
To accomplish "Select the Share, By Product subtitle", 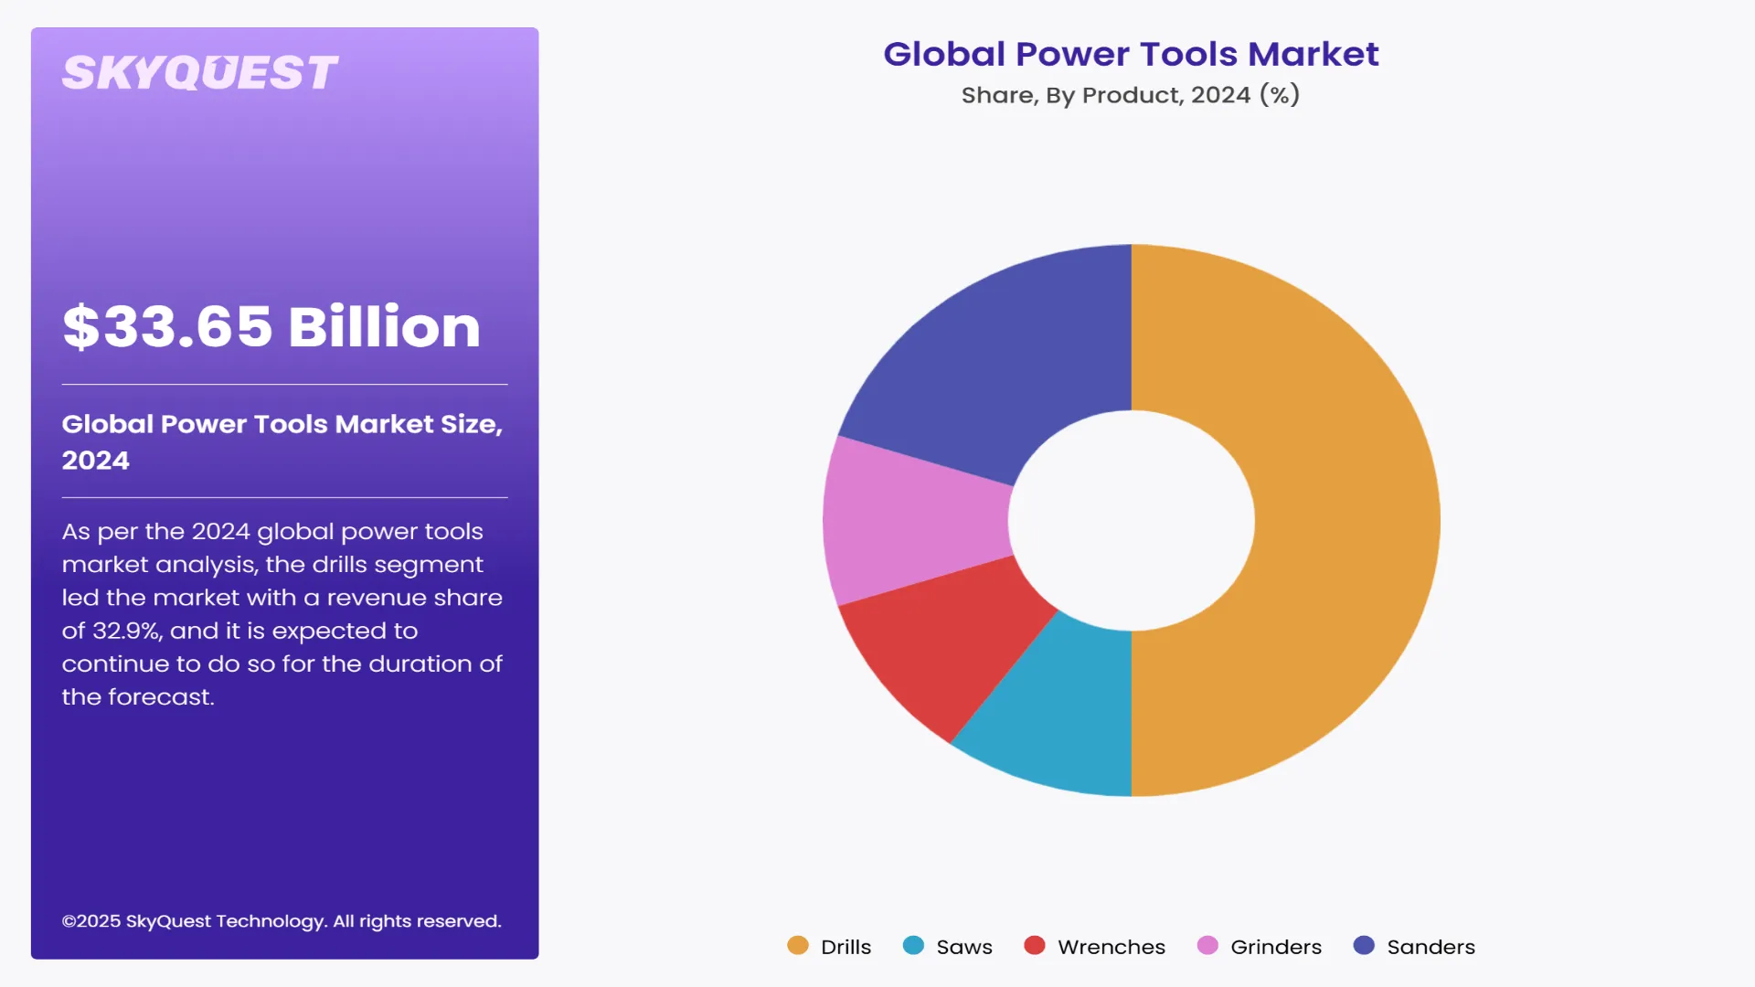I will pos(1131,93).
